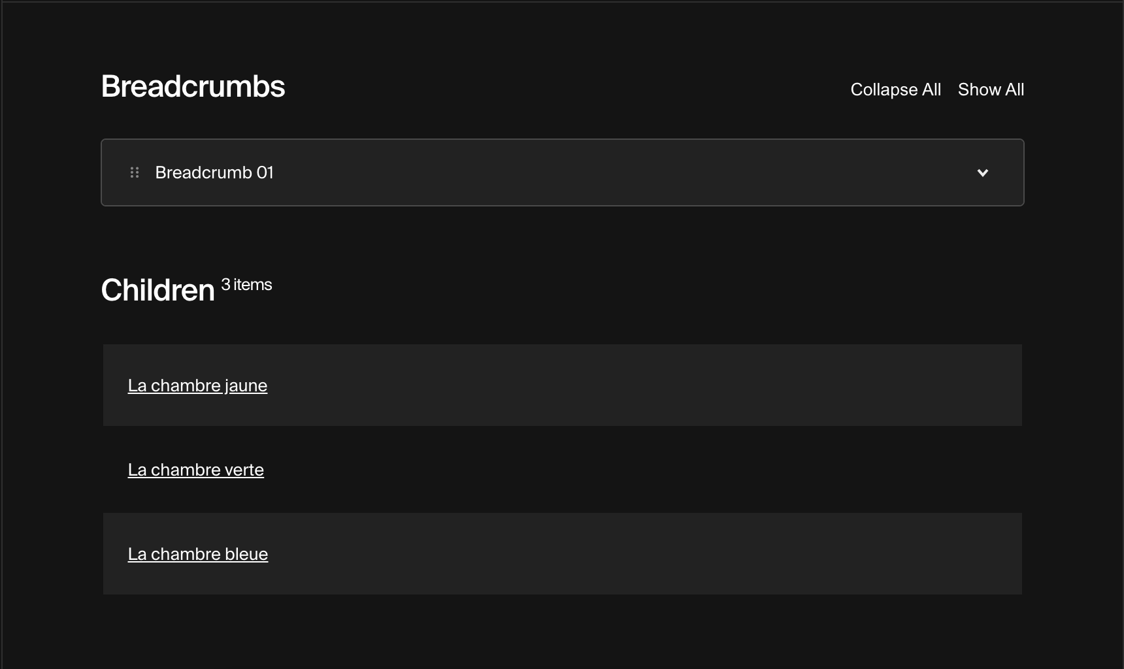This screenshot has width=1124, height=669.
Task: Follow the La chambre bleue link
Action: [x=197, y=554]
